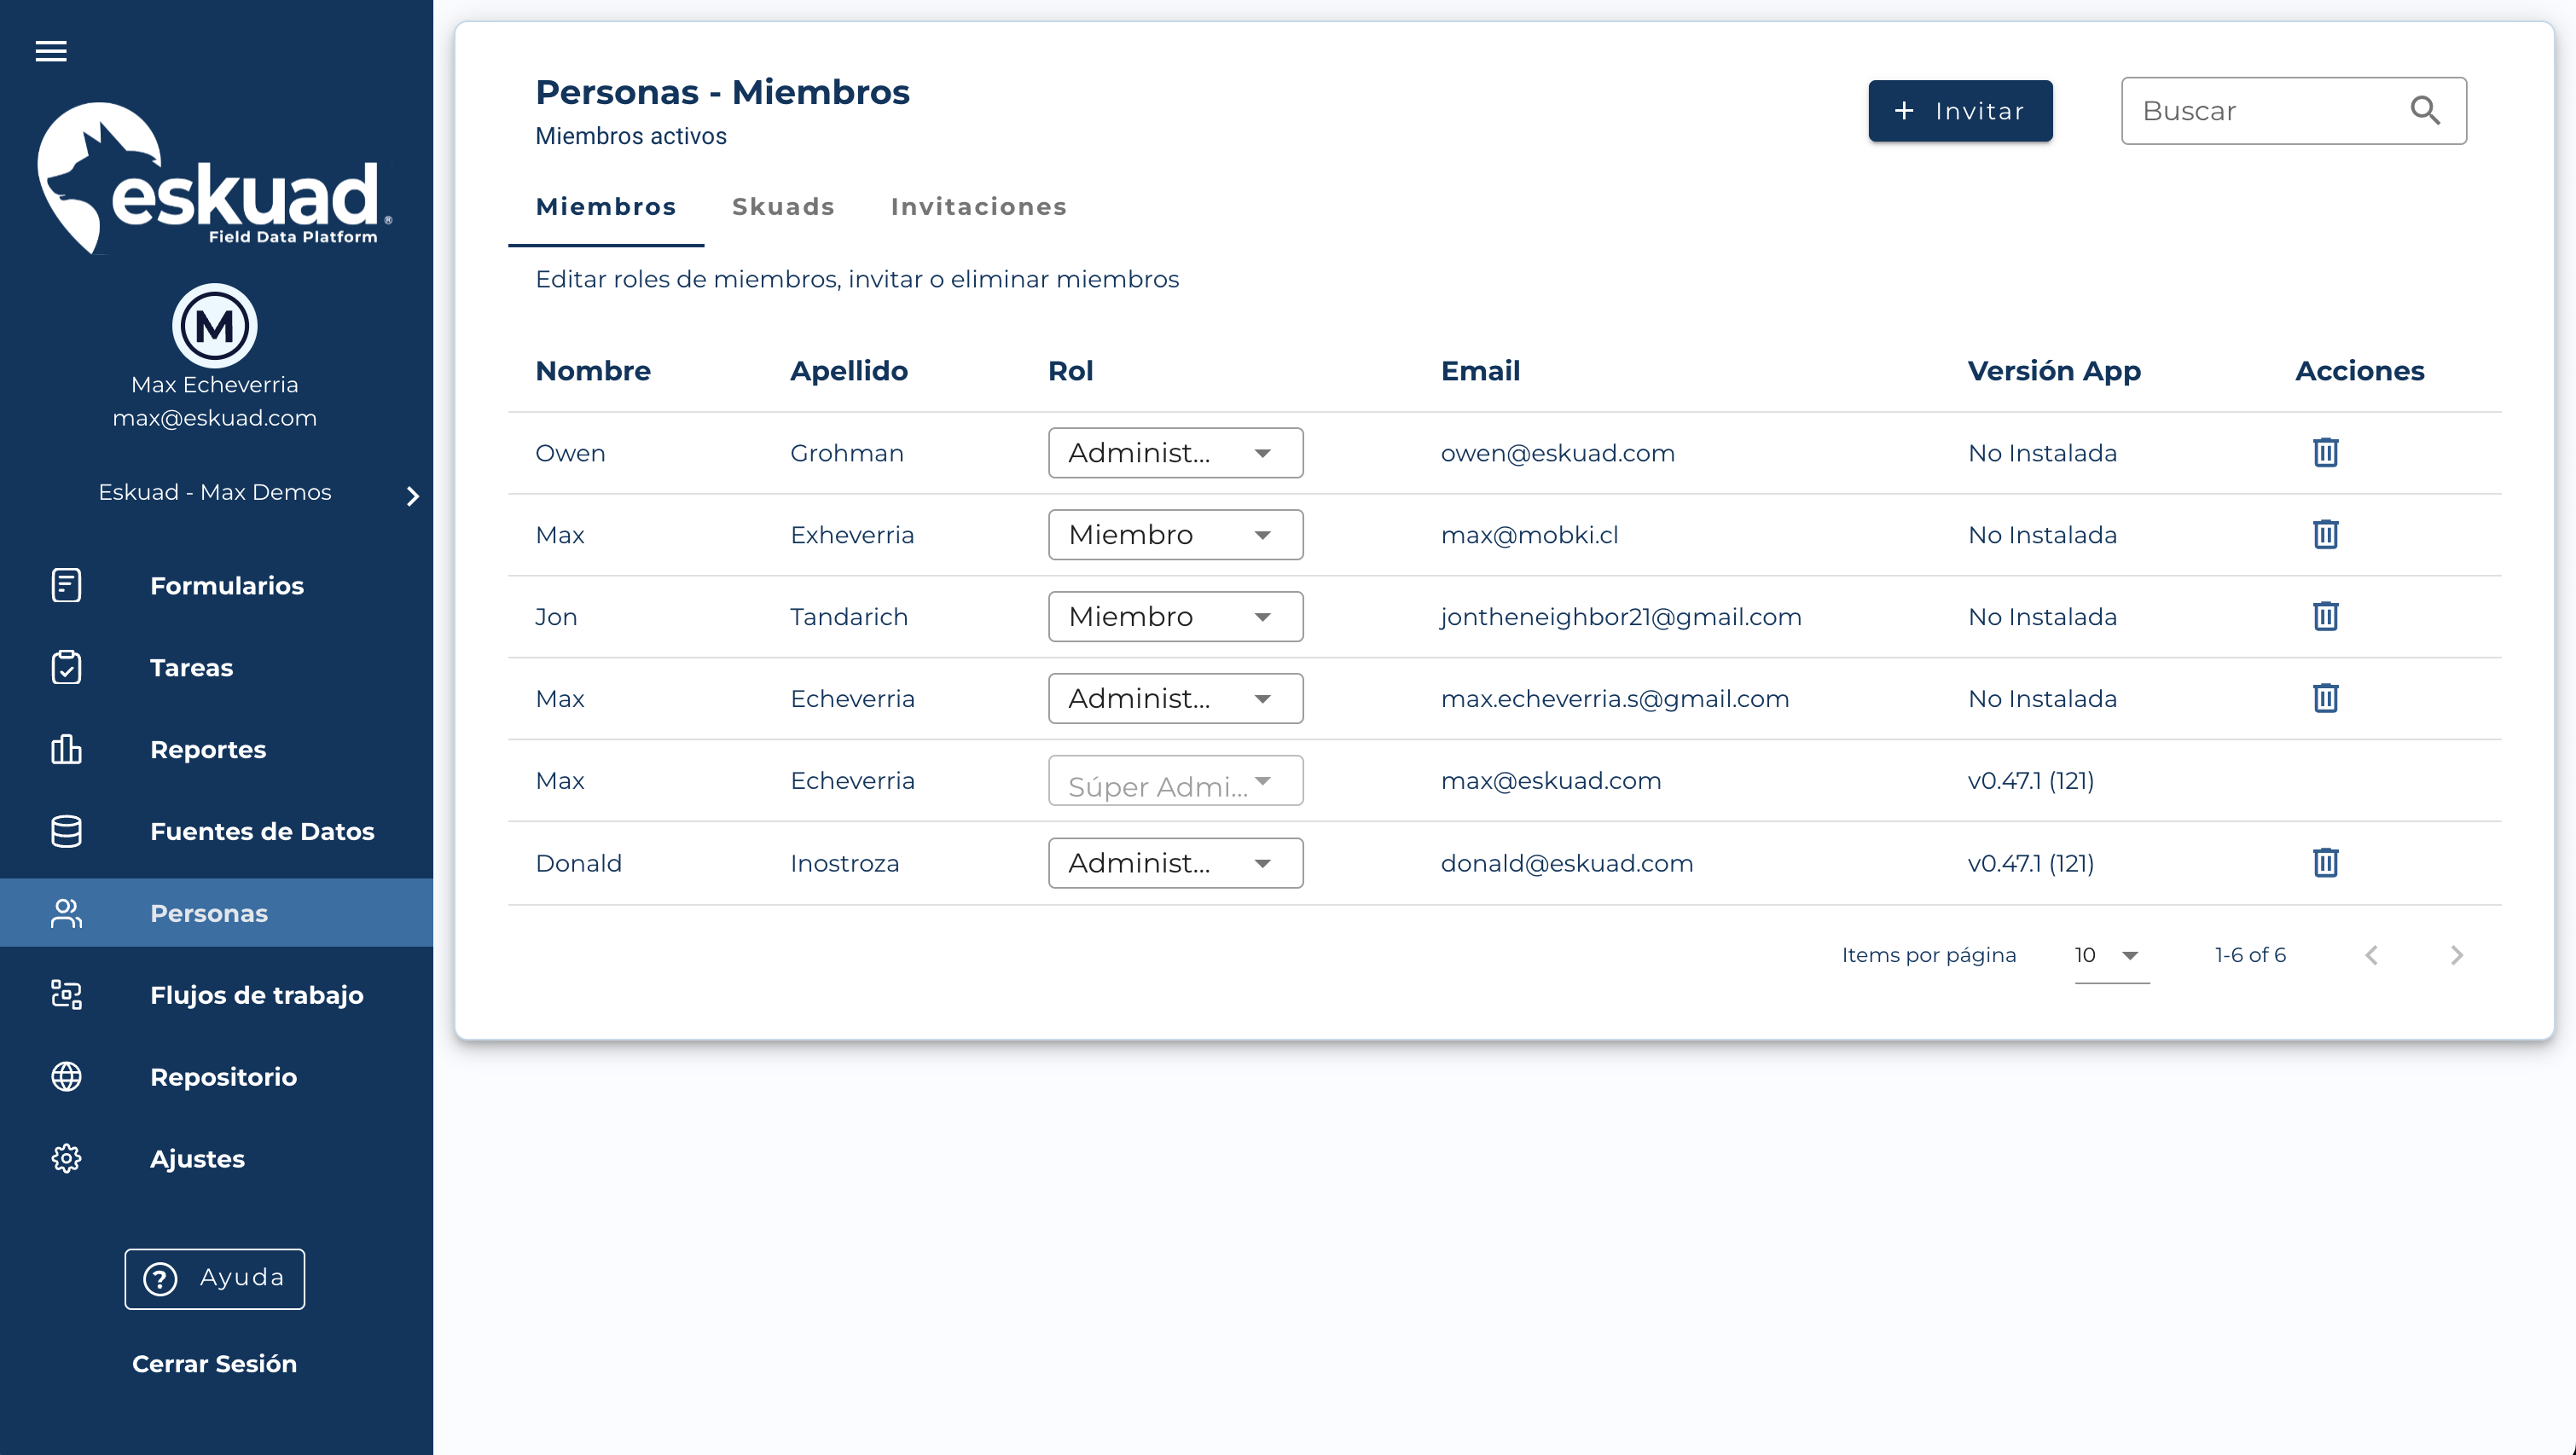Viewport: 2576px width, 1455px height.
Task: Click email jontheneighbor21@gmail.com
Action: [1621, 617]
